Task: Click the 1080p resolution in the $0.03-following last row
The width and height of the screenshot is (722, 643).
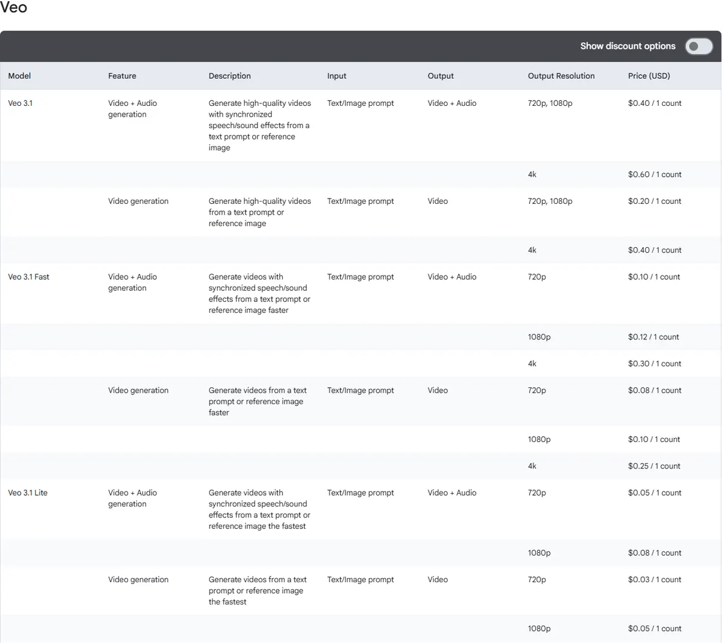Action: pos(539,629)
